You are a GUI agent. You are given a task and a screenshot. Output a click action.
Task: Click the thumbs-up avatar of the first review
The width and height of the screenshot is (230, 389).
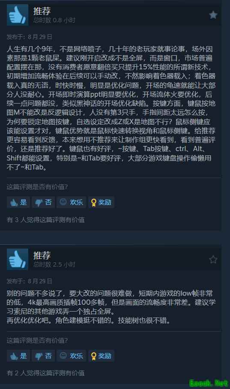click(x=18, y=15)
